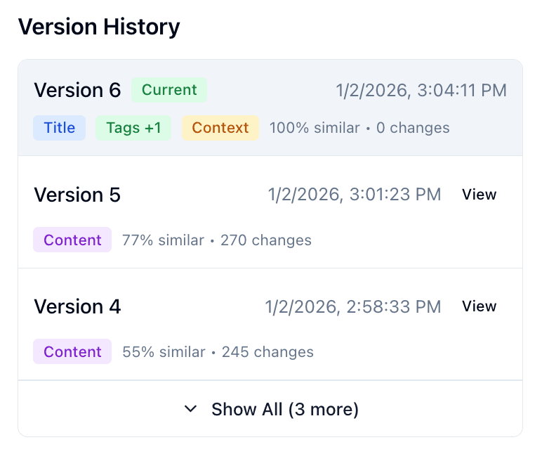Image resolution: width=542 pixels, height=454 pixels.
Task: Click the Content tag under Version 4
Action: [72, 352]
